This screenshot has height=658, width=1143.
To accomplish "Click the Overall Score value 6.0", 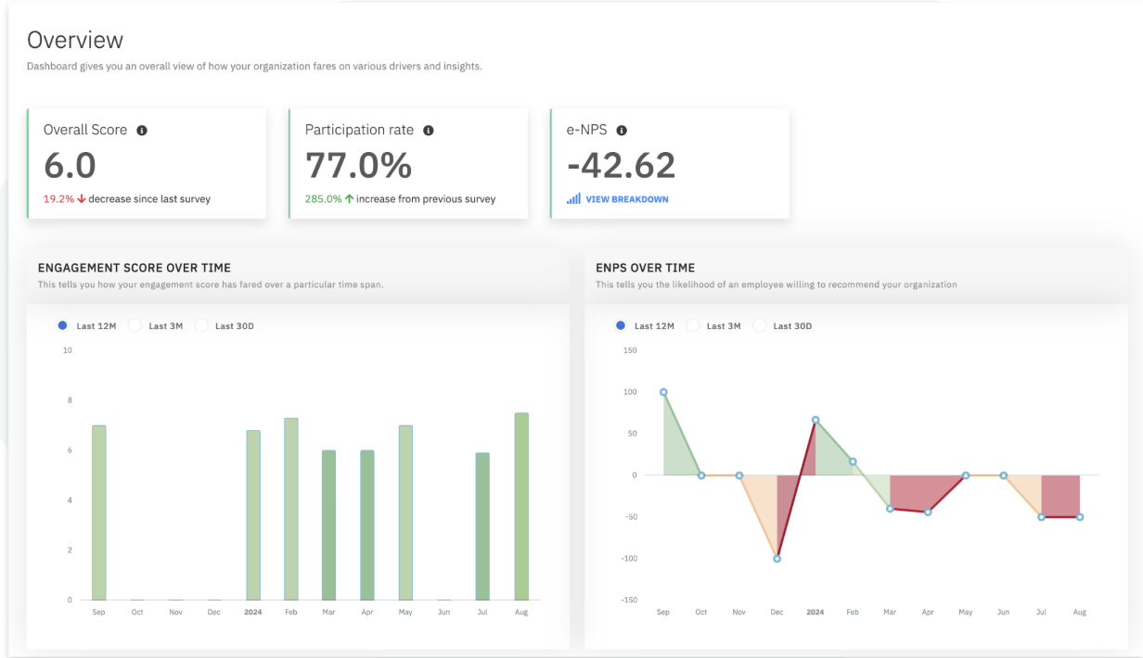I will [70, 166].
